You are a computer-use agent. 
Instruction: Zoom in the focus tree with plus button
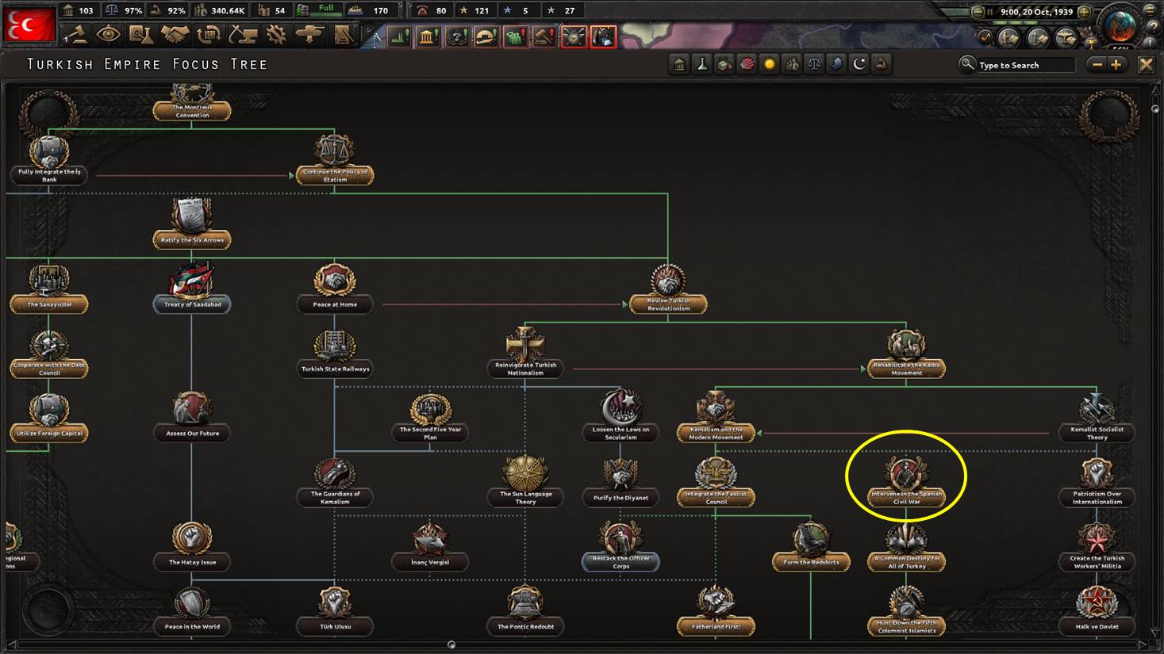1116,65
